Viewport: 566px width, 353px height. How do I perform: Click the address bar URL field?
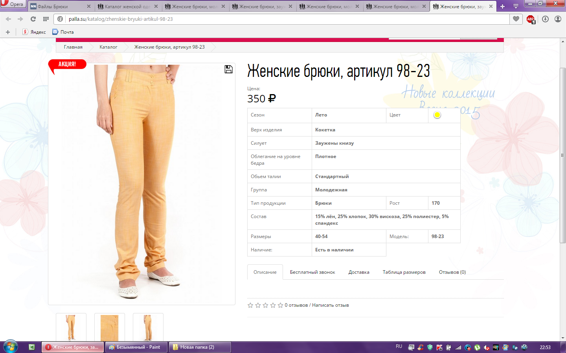275,19
